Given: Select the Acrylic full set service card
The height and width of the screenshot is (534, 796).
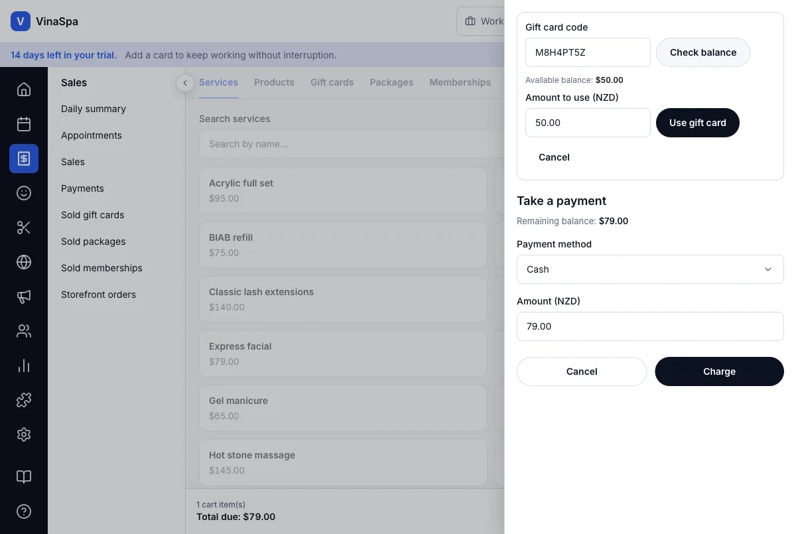Looking at the screenshot, I should [x=343, y=190].
